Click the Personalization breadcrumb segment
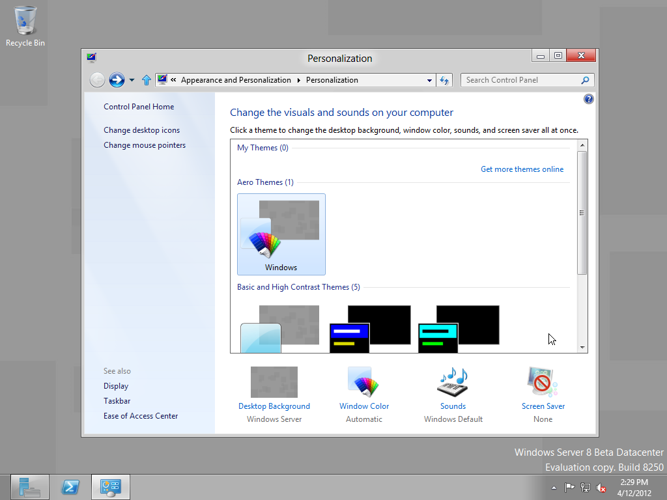This screenshot has height=500, width=667. pos(332,80)
